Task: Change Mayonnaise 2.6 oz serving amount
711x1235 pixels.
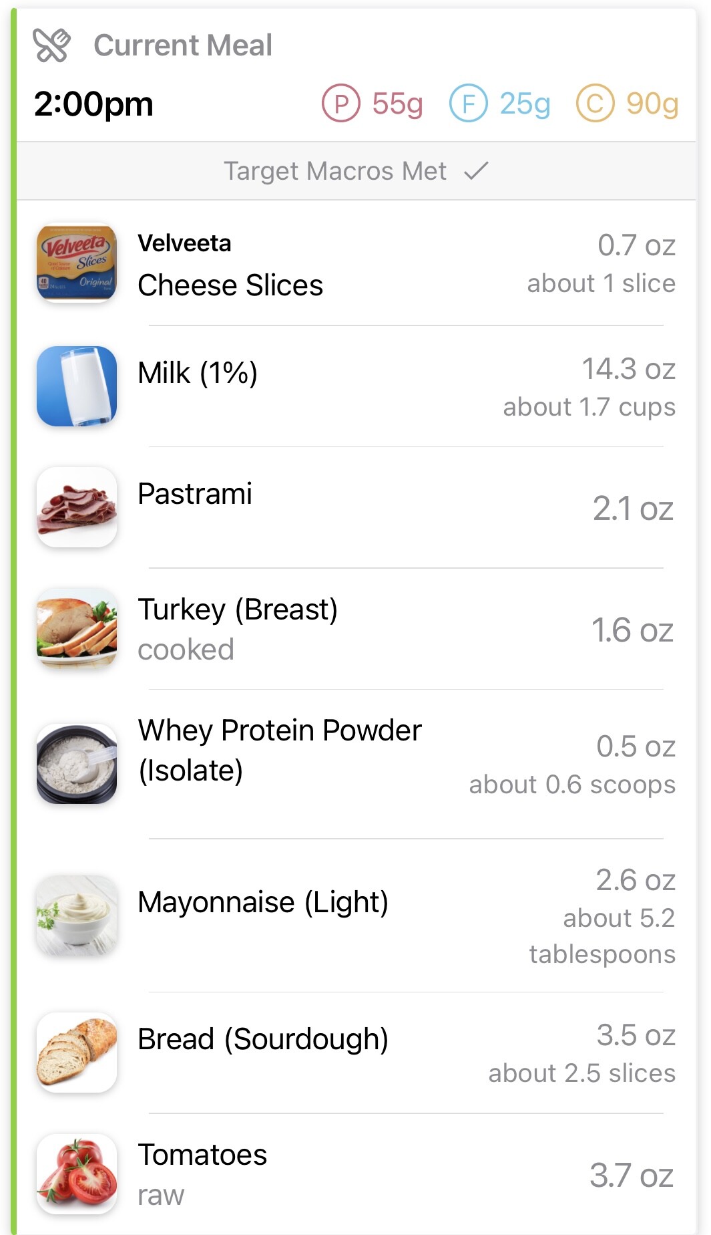Action: (x=636, y=880)
